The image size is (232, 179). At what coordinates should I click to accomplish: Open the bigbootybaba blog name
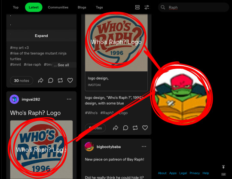tap(109, 147)
